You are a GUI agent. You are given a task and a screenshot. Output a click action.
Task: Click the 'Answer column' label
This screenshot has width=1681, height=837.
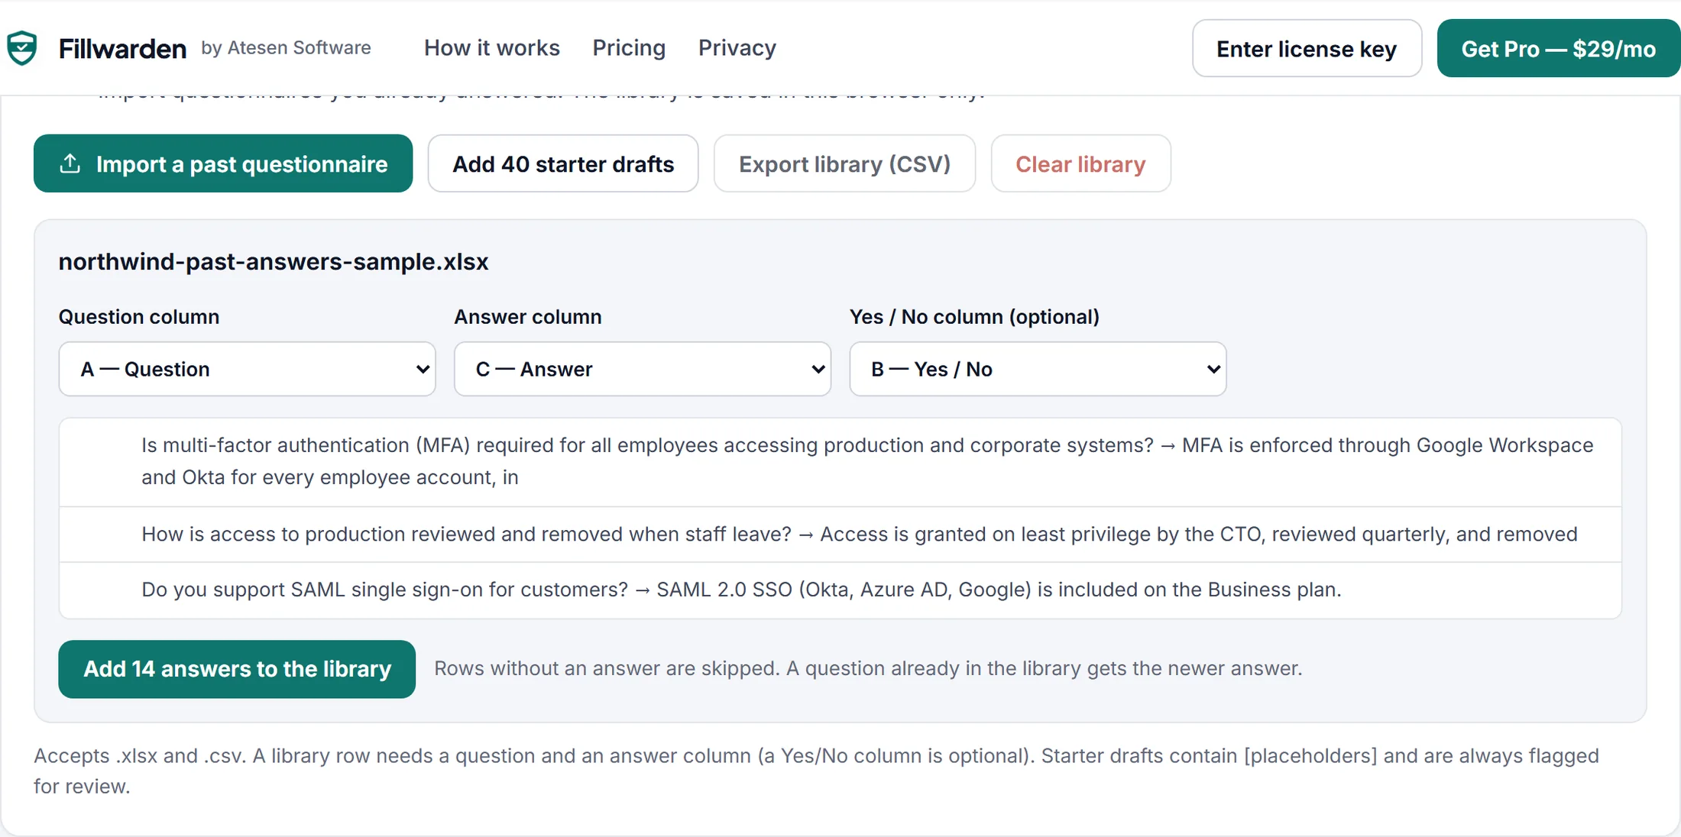(528, 317)
